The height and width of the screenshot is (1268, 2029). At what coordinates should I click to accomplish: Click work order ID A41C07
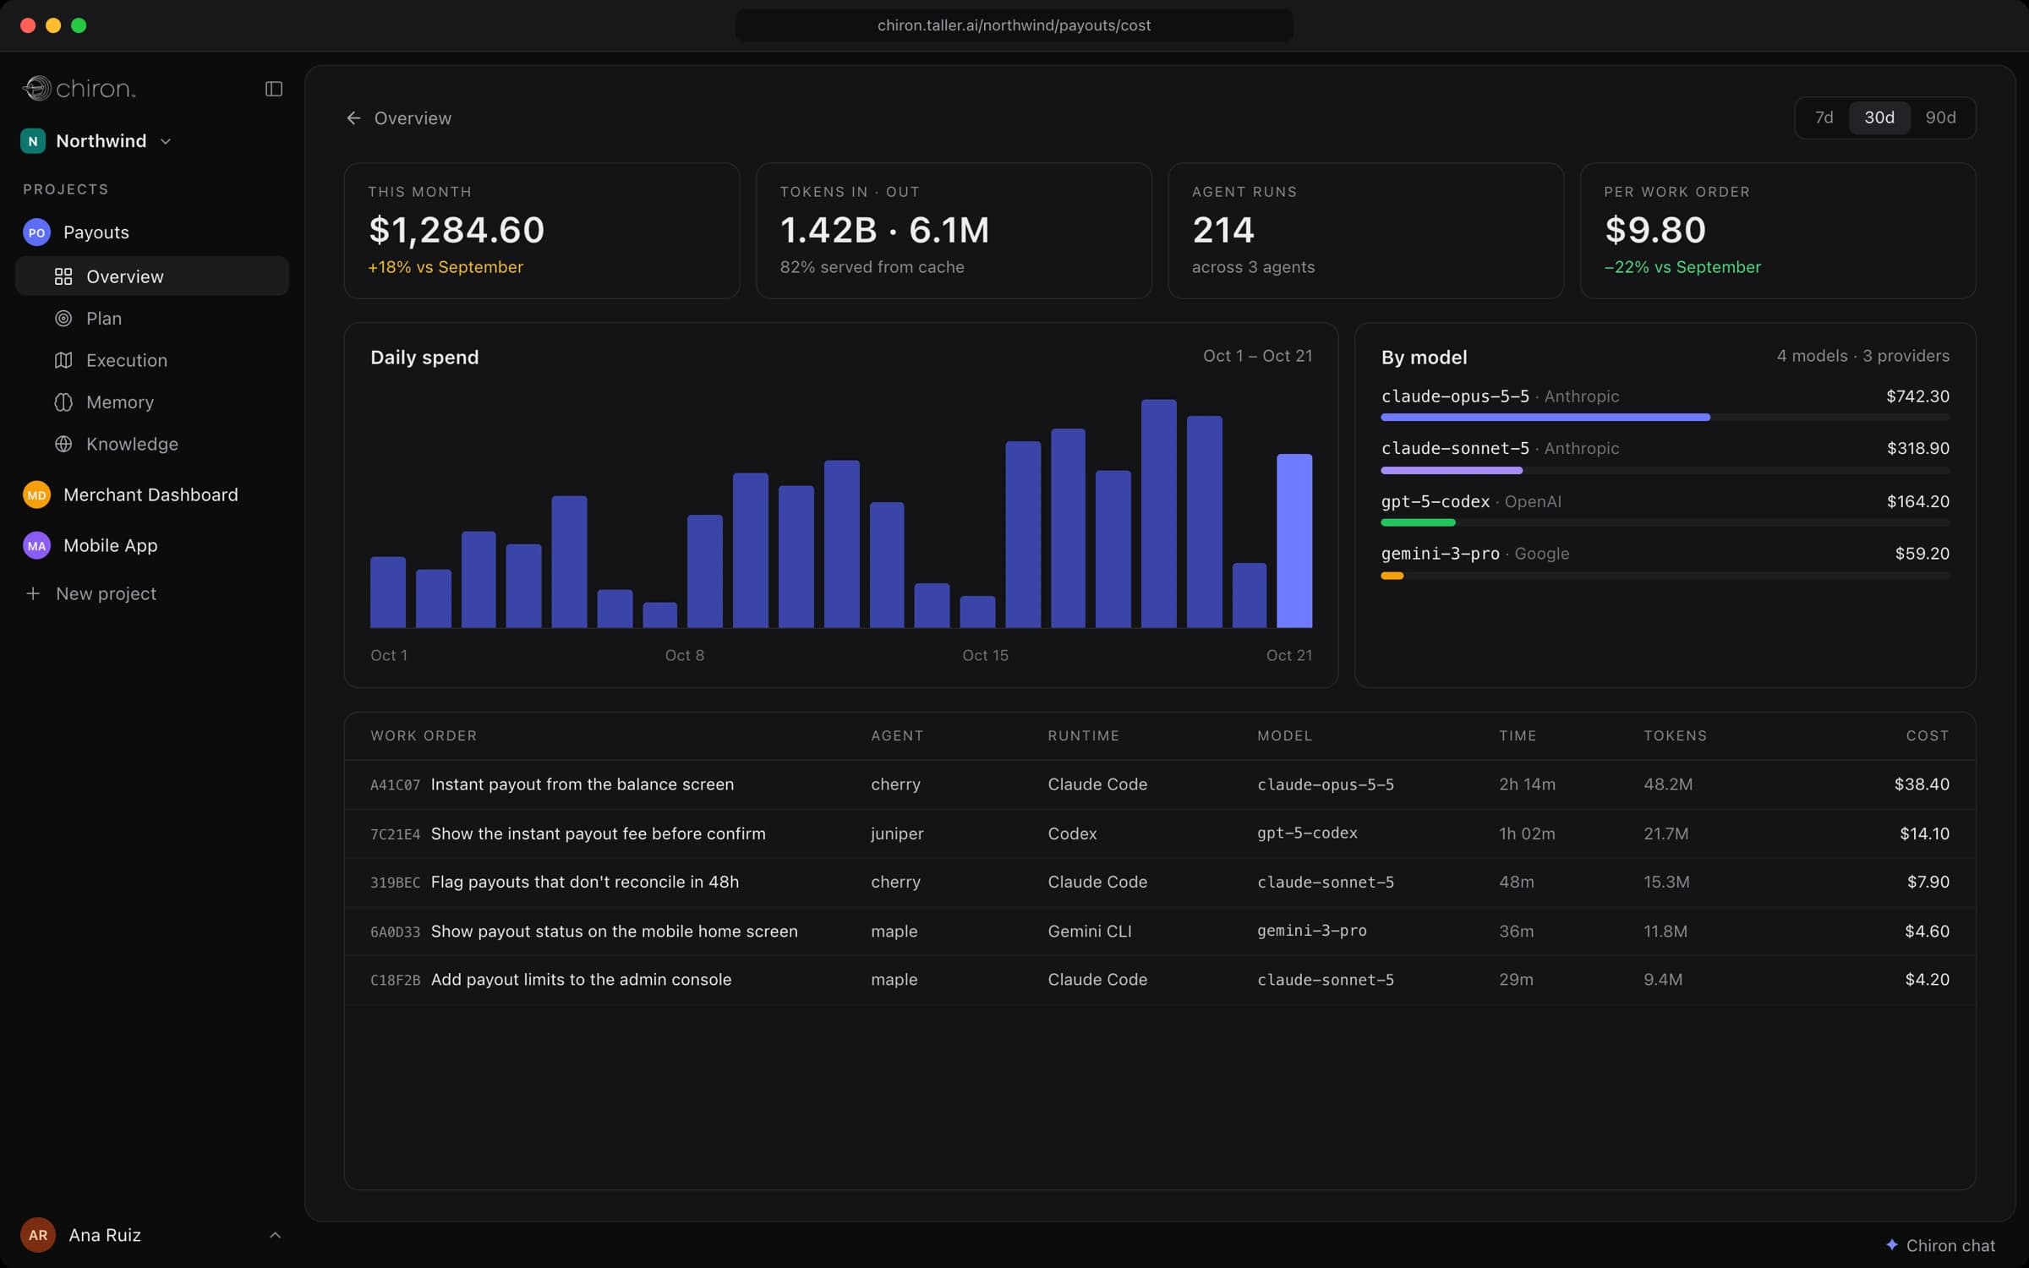pos(395,785)
